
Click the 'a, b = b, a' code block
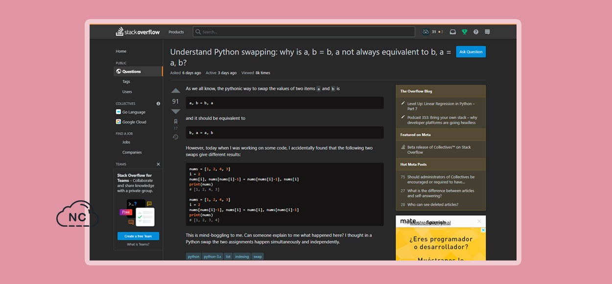click(x=285, y=103)
